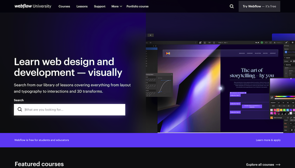Click Try Webflow — it's free button
This screenshot has height=168, width=295.
point(259,6)
